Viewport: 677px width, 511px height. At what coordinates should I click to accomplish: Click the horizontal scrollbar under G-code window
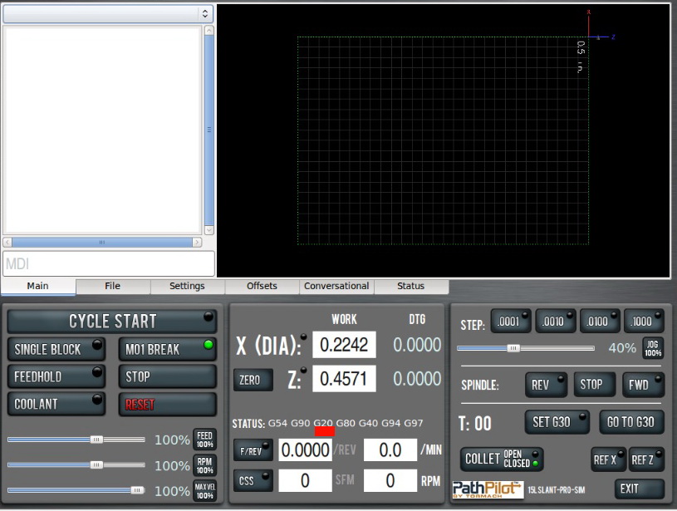click(102, 243)
